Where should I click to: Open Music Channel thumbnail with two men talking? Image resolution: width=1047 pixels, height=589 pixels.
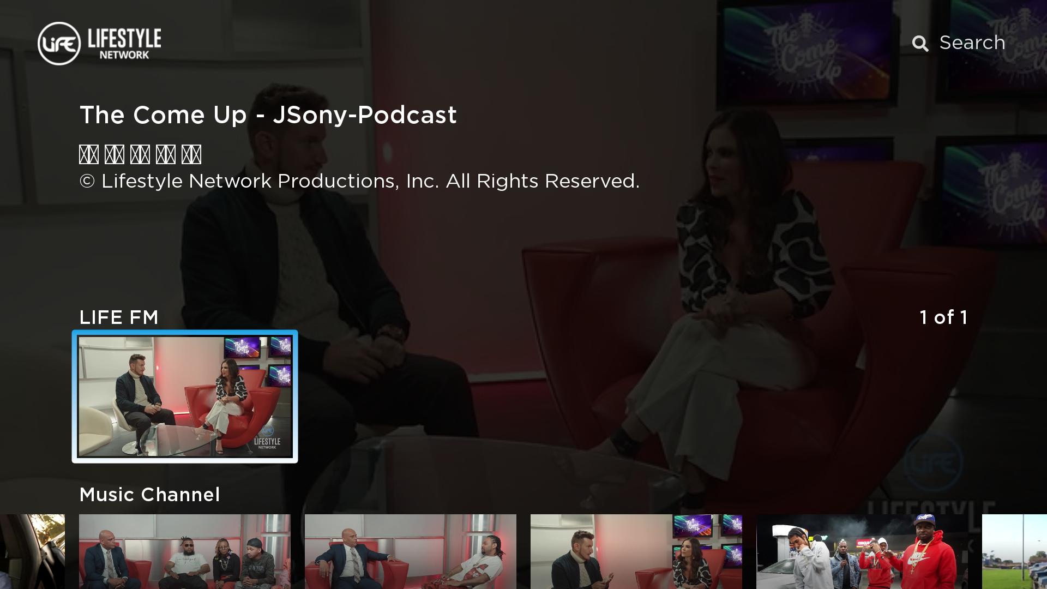coord(411,551)
